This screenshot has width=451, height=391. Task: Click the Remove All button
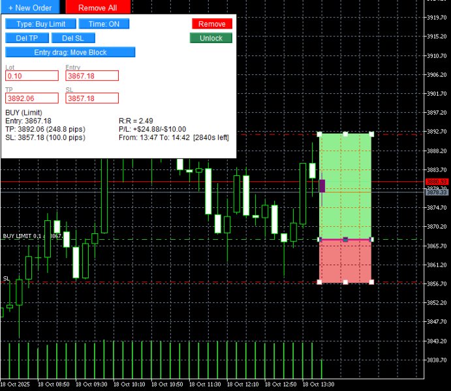(98, 7)
